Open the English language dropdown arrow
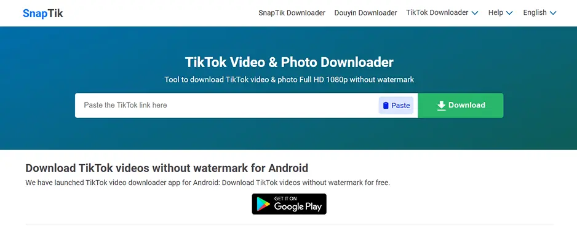 coord(553,13)
